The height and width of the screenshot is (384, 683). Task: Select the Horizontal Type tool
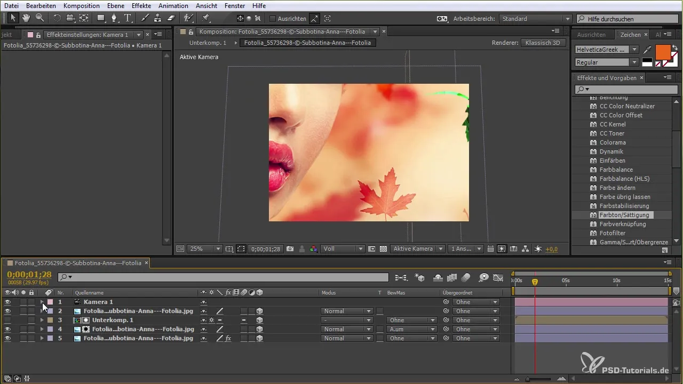pyautogui.click(x=128, y=18)
